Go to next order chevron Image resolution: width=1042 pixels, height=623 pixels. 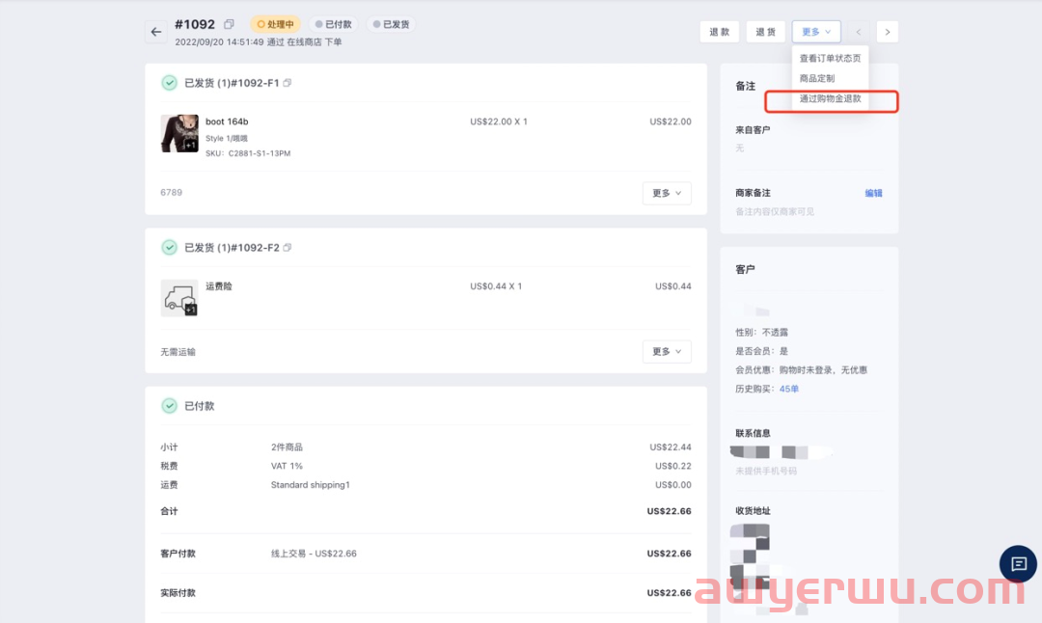888,32
